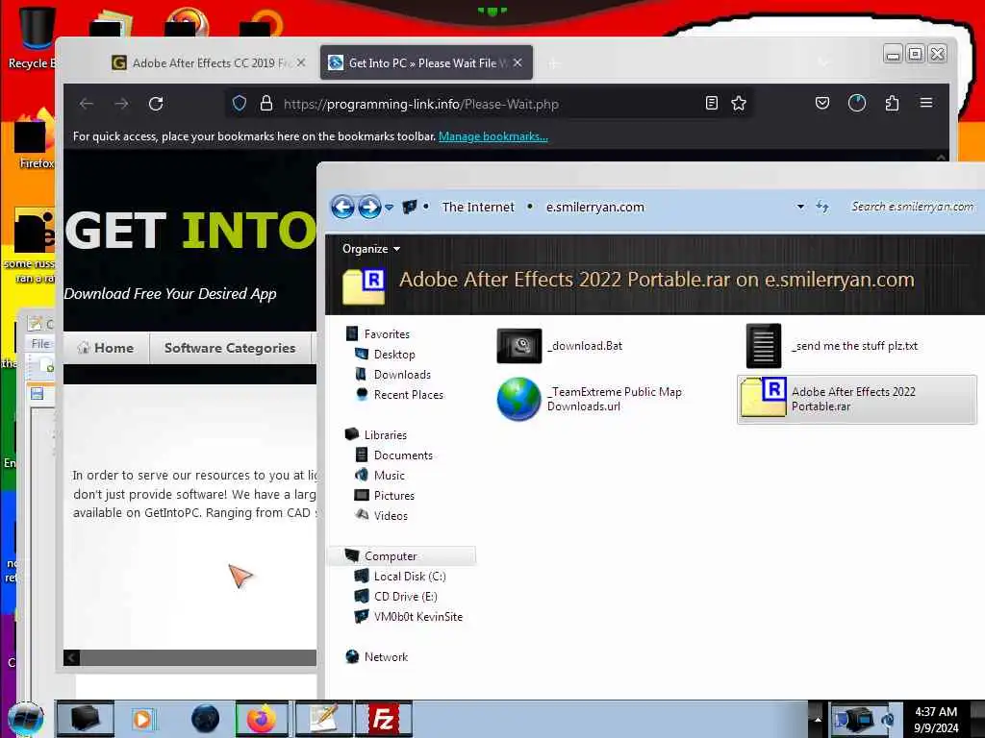Click the Search e.smilerryan.com field
This screenshot has width=985, height=738.
pos(912,207)
